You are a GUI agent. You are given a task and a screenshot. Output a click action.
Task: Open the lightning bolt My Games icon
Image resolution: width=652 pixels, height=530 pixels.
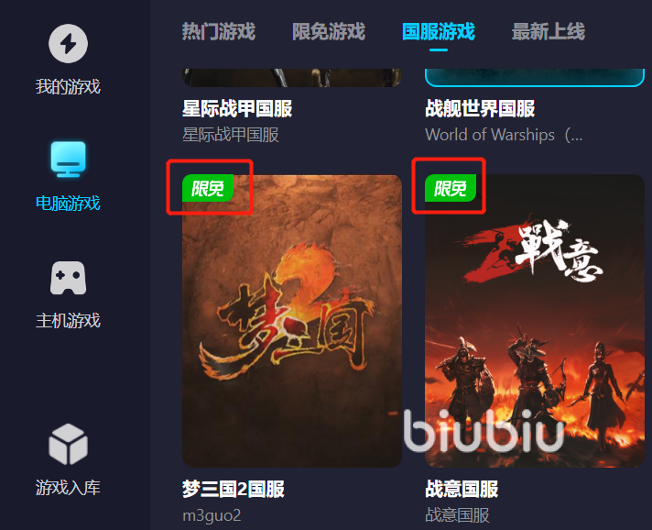(x=68, y=43)
